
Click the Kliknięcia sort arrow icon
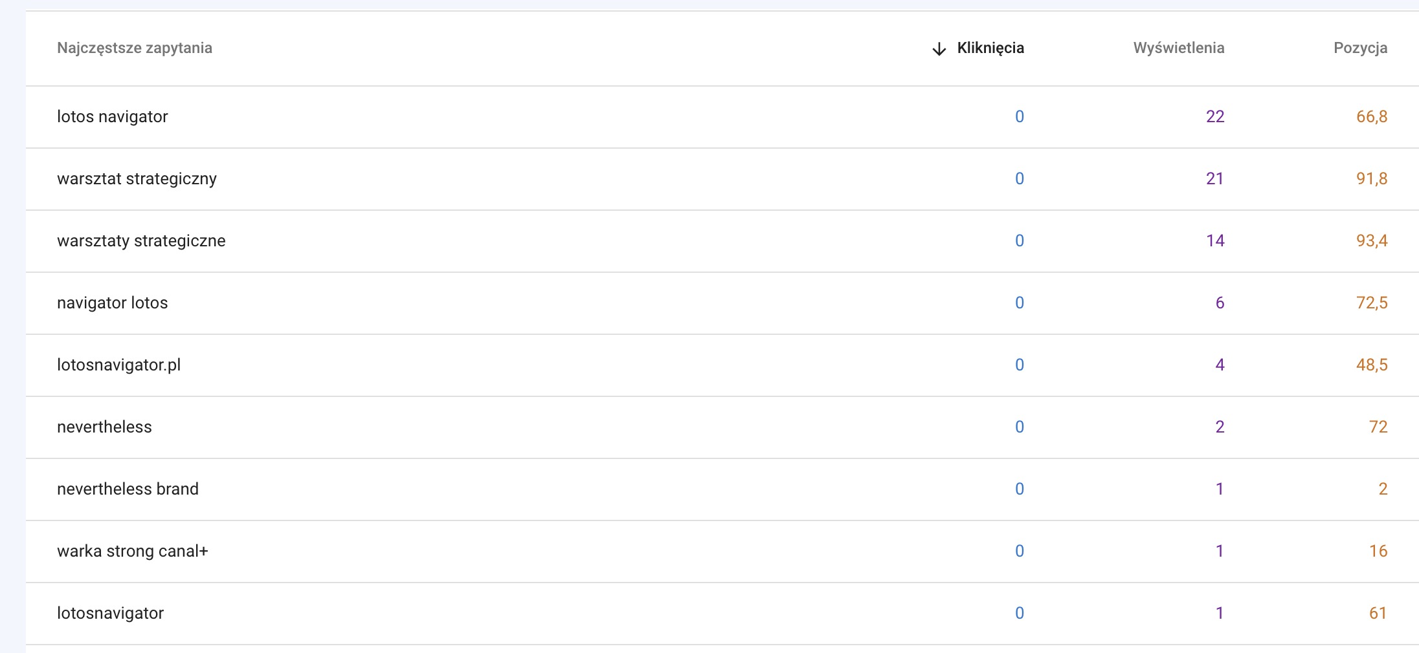pos(939,49)
